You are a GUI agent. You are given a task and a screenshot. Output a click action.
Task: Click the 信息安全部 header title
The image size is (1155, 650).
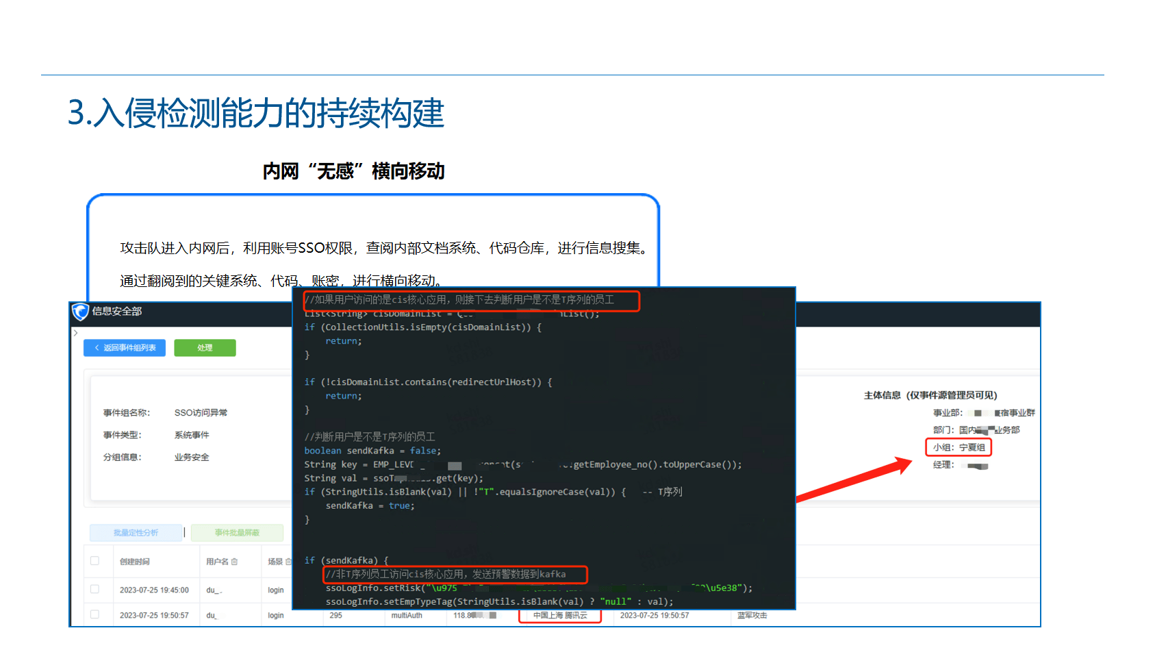[x=117, y=311]
